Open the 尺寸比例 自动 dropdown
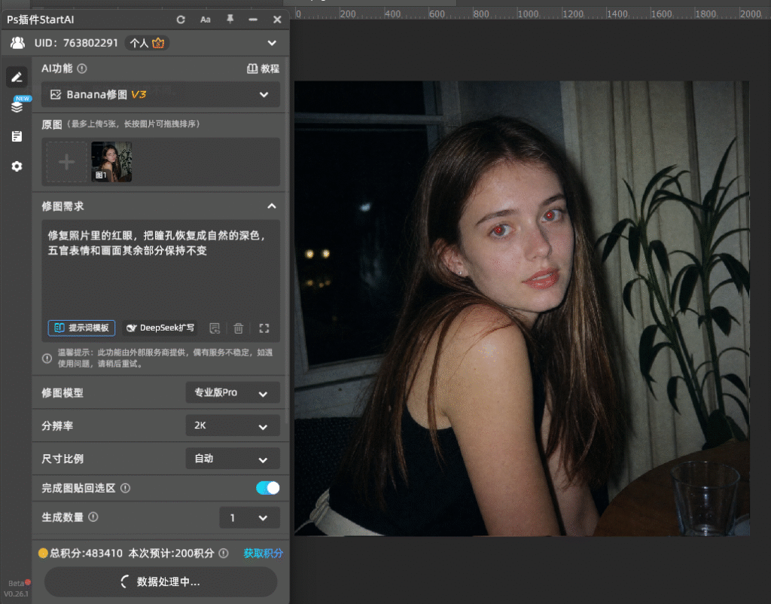This screenshot has width=771, height=604. [x=233, y=459]
